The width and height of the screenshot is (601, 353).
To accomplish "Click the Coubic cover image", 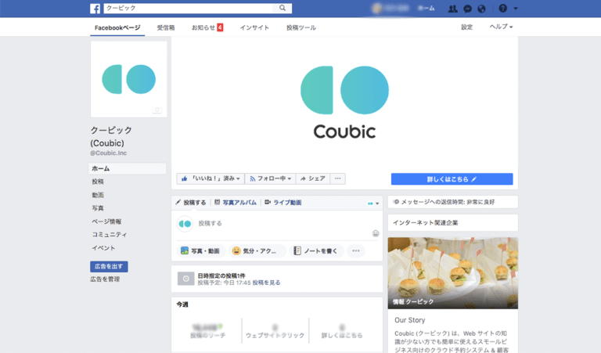I will click(344, 103).
